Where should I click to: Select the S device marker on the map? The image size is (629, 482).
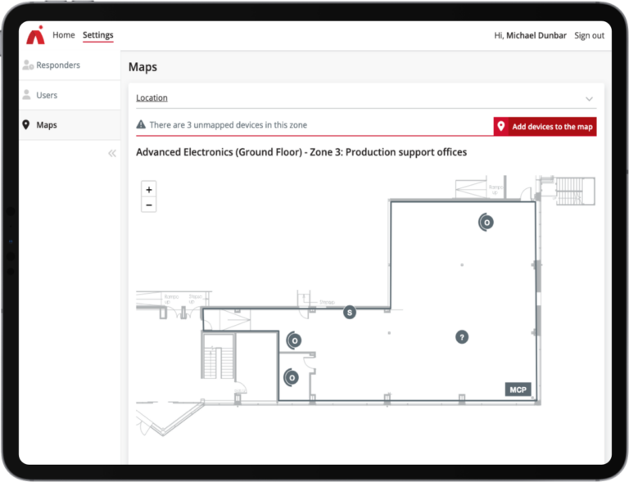[x=350, y=312]
